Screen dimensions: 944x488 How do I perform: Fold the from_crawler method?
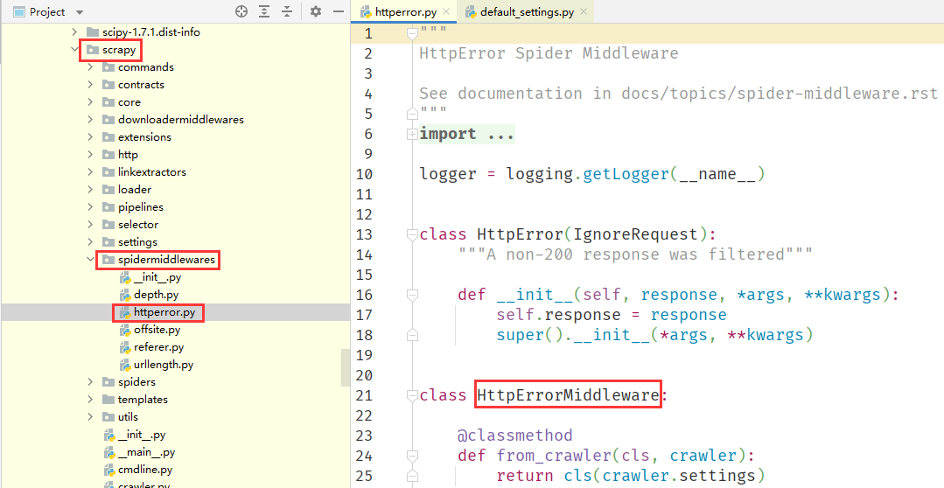[x=412, y=456]
